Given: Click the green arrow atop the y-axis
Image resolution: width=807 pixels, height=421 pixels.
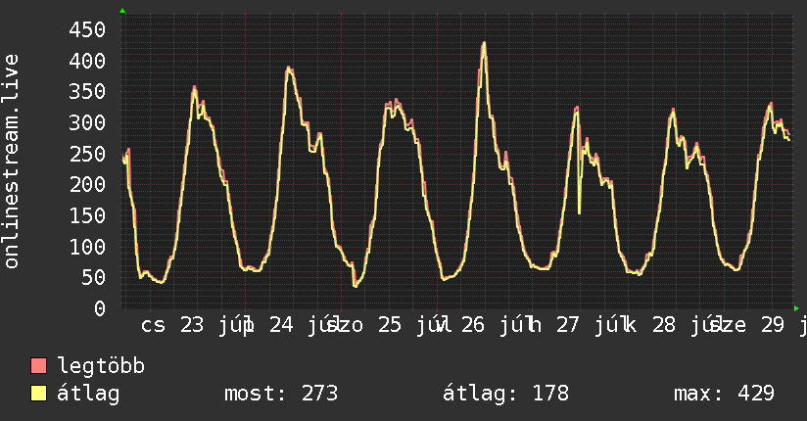Looking at the screenshot, I should coord(122,11).
